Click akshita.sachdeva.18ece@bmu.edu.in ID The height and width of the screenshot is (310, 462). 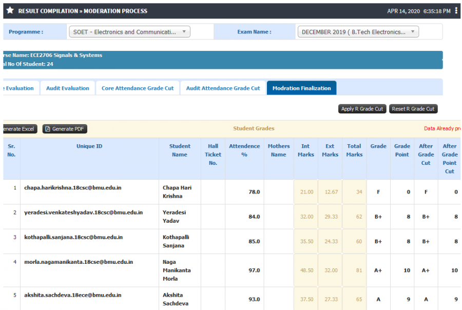point(73,295)
